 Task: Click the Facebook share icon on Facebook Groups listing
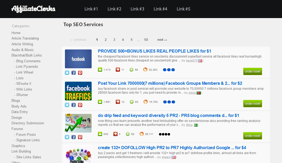click(x=74, y=105)
